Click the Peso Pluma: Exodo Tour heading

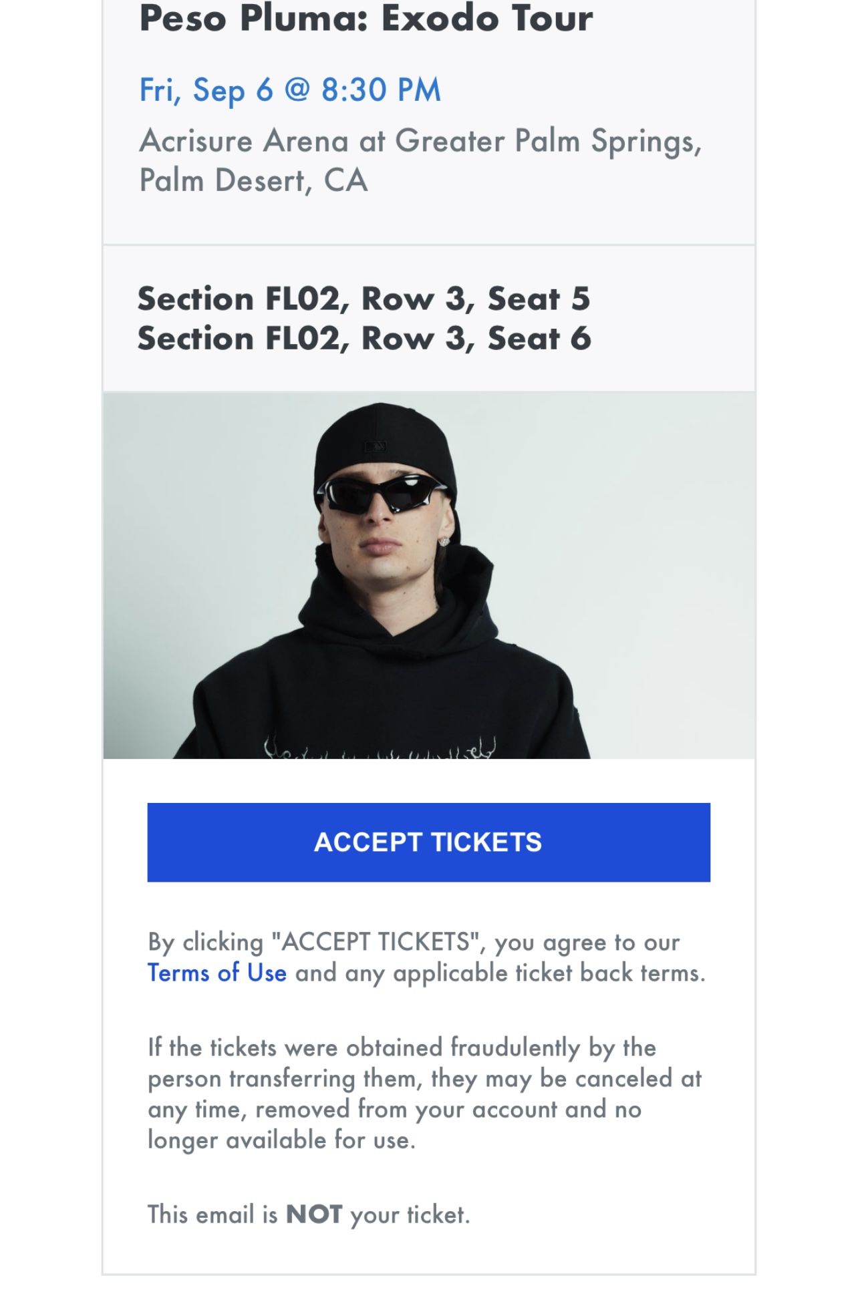pos(366,19)
